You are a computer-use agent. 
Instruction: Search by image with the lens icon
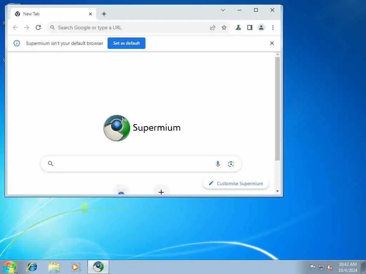231,164
